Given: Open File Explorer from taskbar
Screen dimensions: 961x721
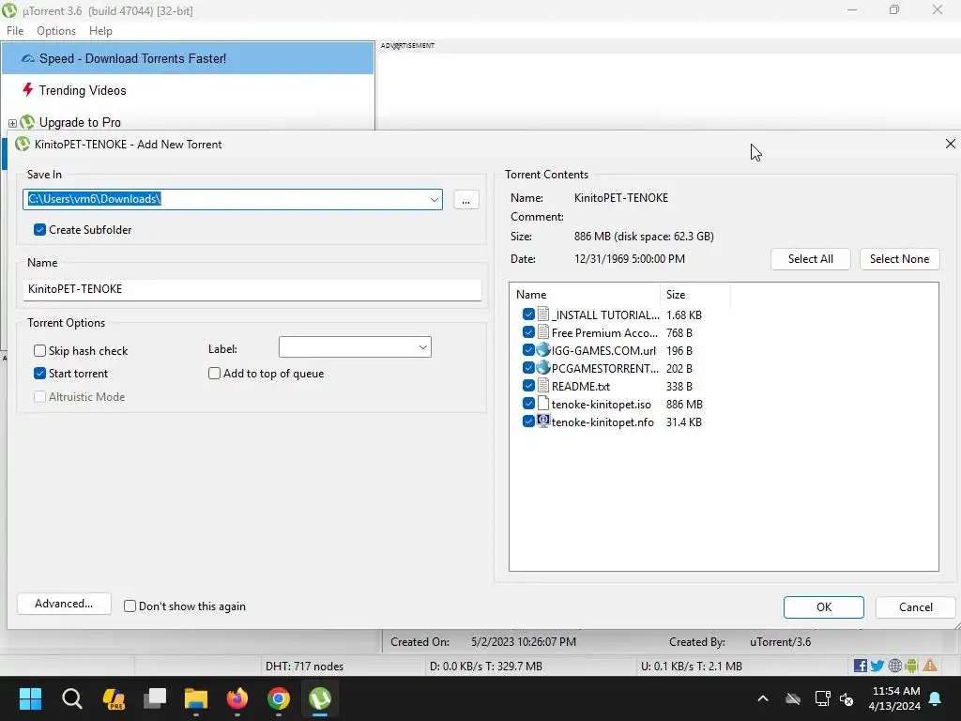Looking at the screenshot, I should pyautogui.click(x=196, y=698).
